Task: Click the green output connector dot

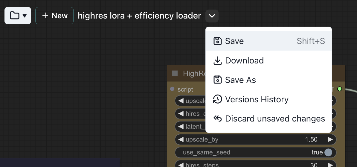Action: [x=339, y=89]
